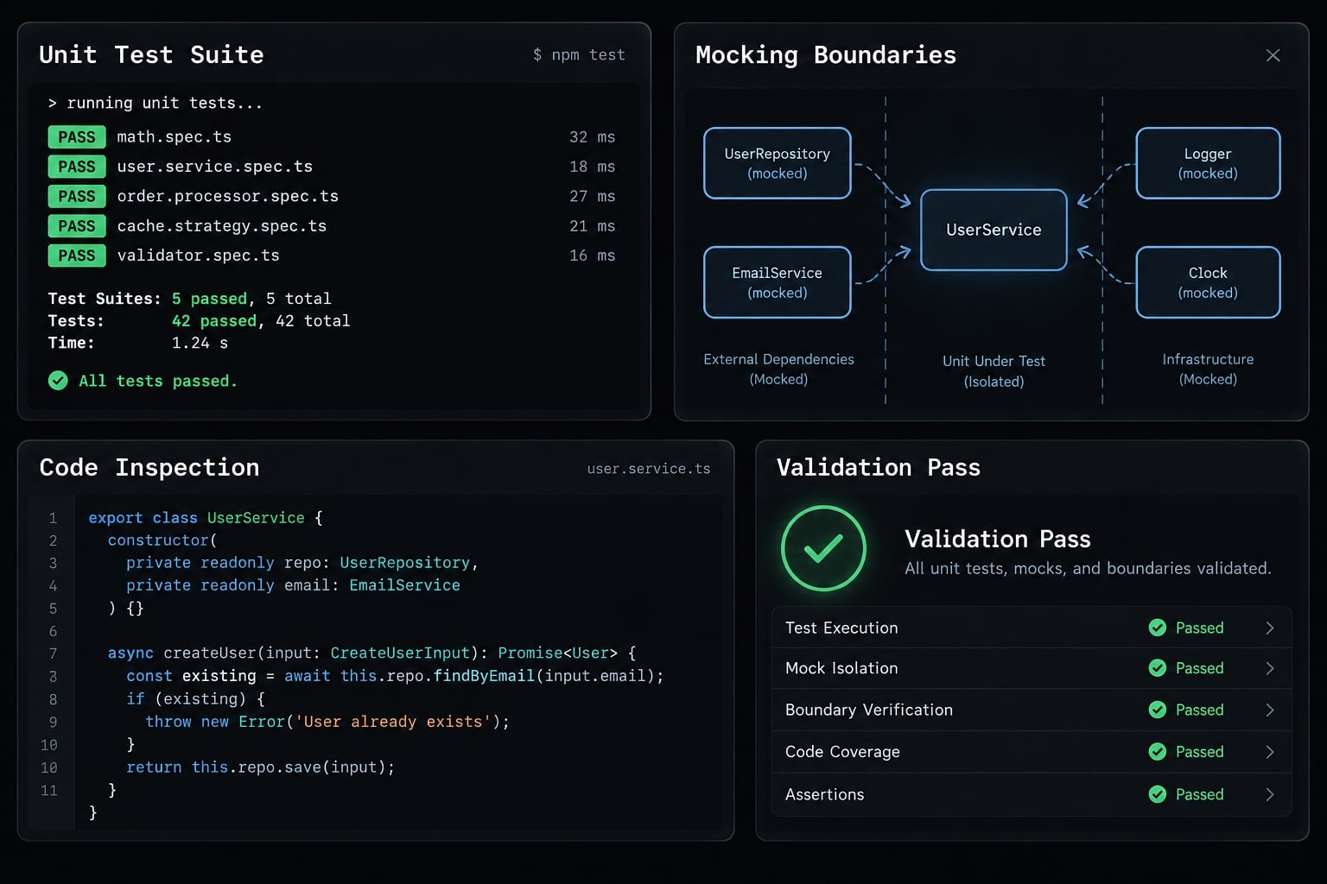Select the Logger (mocked) node
This screenshot has width=1327, height=884.
point(1208,163)
